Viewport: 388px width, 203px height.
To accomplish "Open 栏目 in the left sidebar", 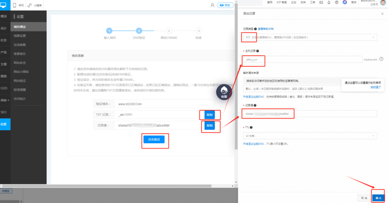I will tap(4, 40).
